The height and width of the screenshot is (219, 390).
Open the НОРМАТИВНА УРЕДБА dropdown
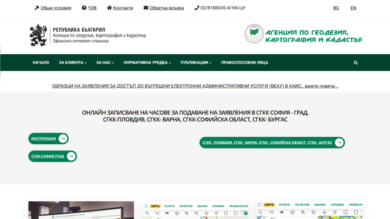[147, 63]
